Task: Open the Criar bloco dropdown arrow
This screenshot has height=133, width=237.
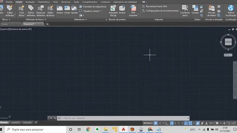Action: point(25,14)
